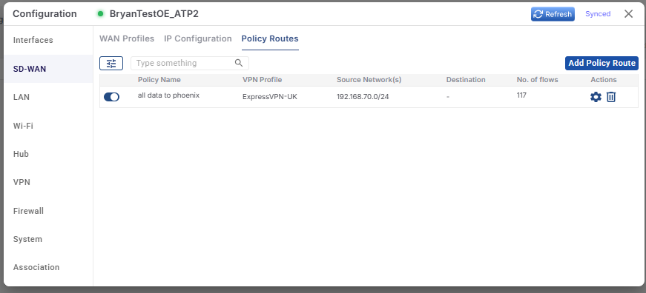This screenshot has height=293, width=646.
Task: Select the 'all data to phoenix' policy name
Action: pos(168,95)
